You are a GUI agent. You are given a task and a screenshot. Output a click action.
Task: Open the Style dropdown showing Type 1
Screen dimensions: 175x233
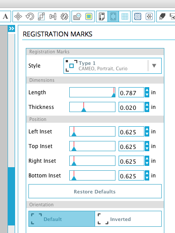[x=112, y=66]
